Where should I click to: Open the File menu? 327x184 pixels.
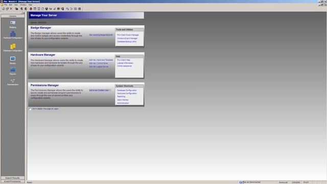[6, 5]
